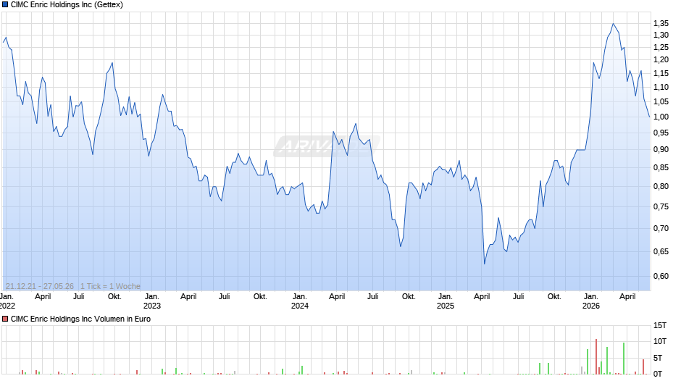Click the 0,70 price axis label
Viewport: 681px width, 381px height.
click(x=661, y=228)
